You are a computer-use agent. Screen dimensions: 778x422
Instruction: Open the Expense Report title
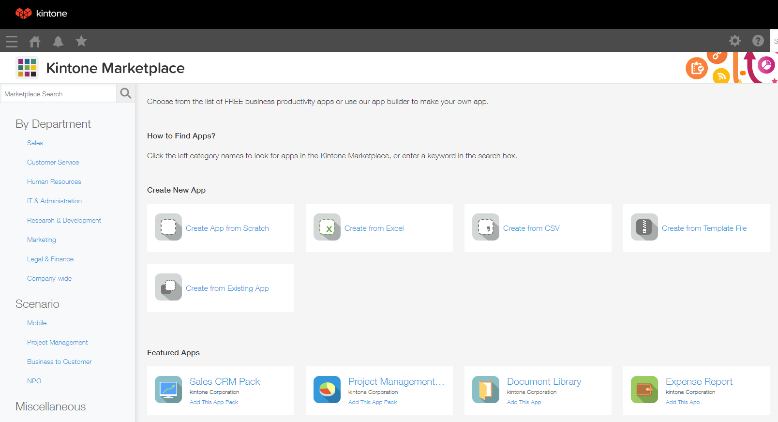tap(699, 382)
